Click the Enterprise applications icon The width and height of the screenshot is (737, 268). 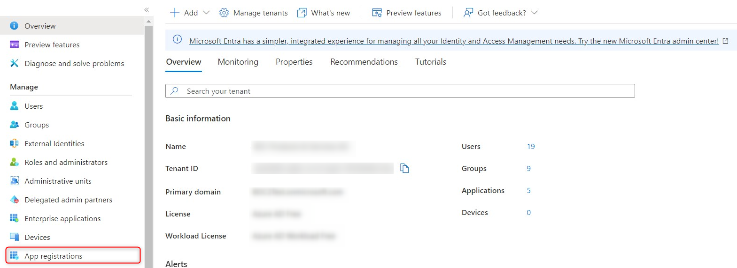[x=14, y=218]
